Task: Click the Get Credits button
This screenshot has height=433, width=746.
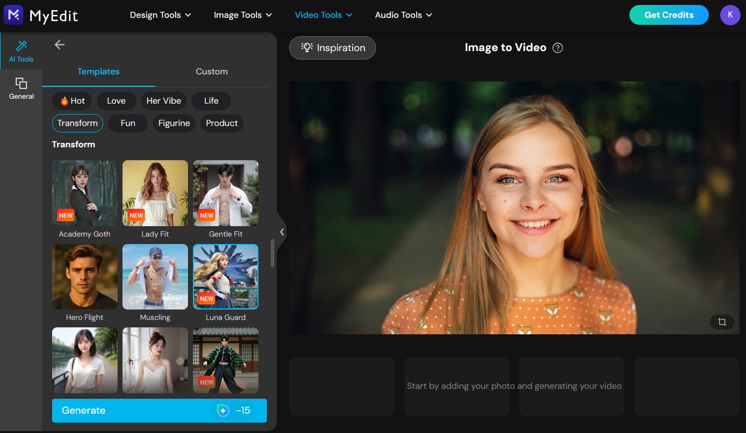Action: tap(669, 15)
